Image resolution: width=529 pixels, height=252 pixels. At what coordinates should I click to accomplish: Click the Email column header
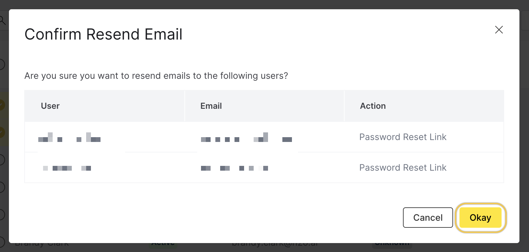[211, 106]
